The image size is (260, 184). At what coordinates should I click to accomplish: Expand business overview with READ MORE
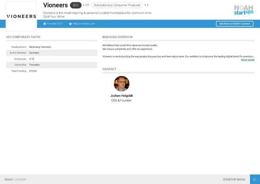tap(247, 60)
